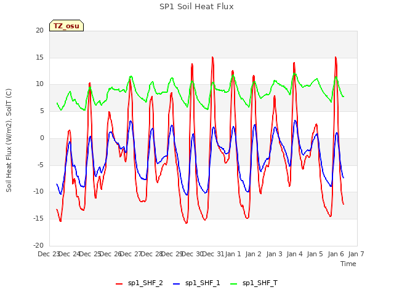Click the Jan 3 x-axis tick label

[x=274, y=254]
